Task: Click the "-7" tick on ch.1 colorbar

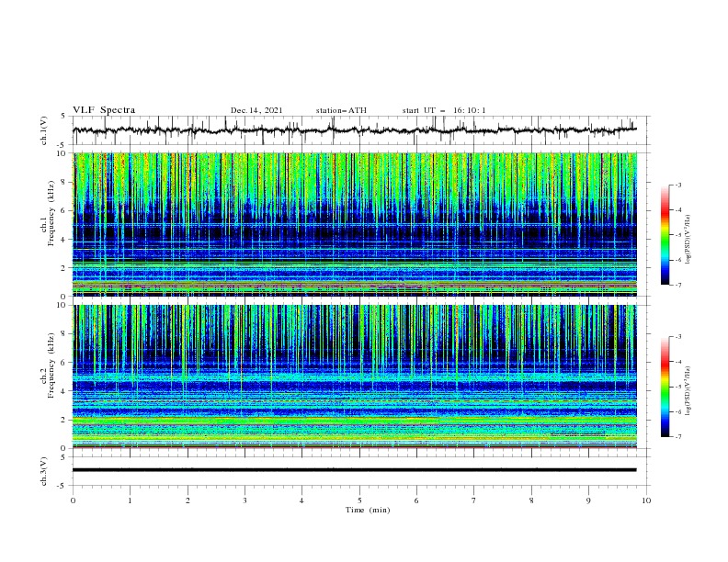Action: [x=677, y=285]
